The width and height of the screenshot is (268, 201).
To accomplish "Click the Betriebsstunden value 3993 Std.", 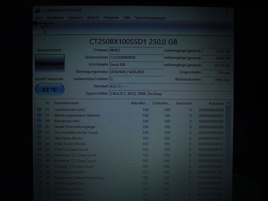I will pyautogui.click(x=216, y=80).
